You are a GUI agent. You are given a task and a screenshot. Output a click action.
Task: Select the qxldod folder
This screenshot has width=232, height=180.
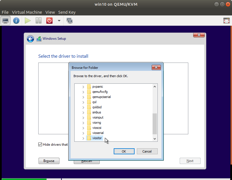coord(97,107)
